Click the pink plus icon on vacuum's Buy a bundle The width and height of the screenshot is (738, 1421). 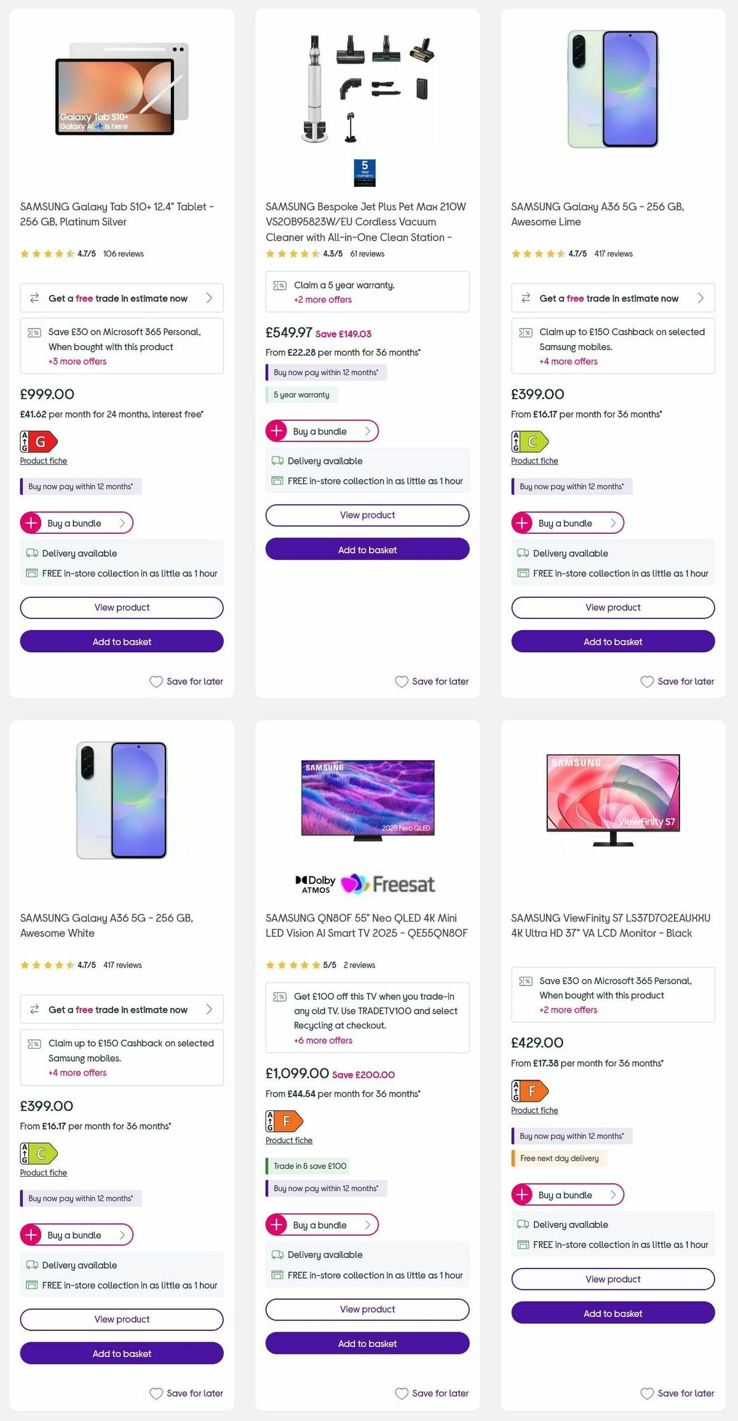point(276,431)
